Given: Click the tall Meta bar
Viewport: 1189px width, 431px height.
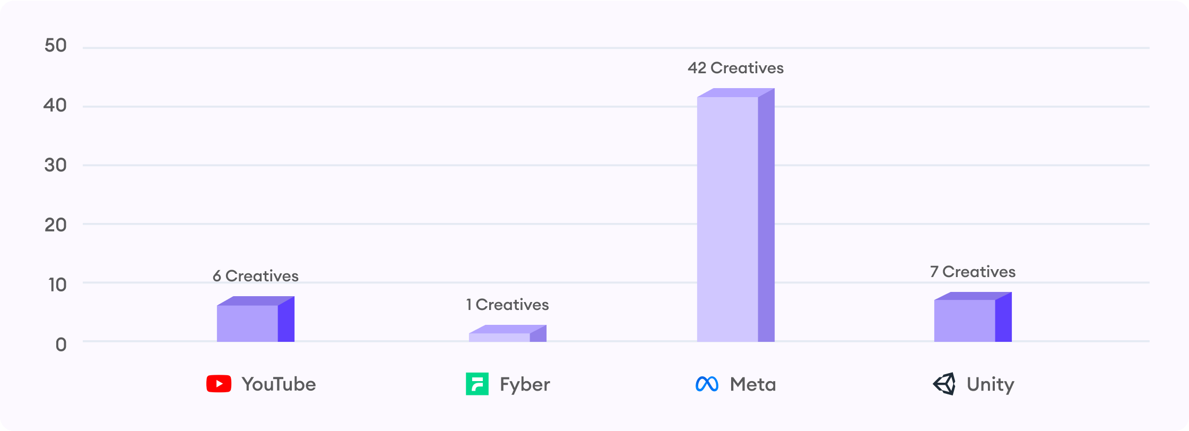Looking at the screenshot, I should click(x=736, y=215).
